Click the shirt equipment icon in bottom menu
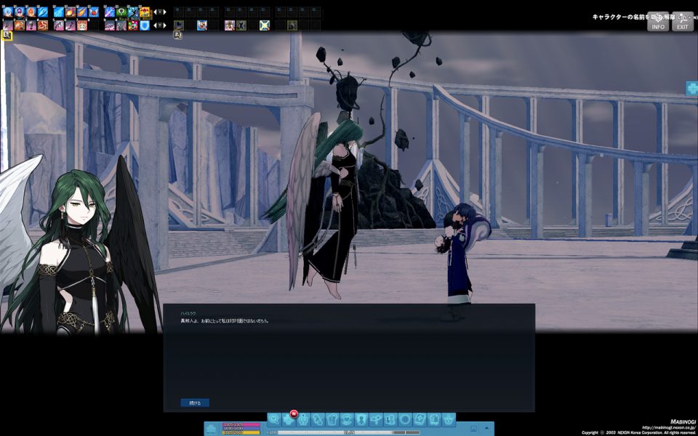698x436 pixels. click(x=332, y=419)
